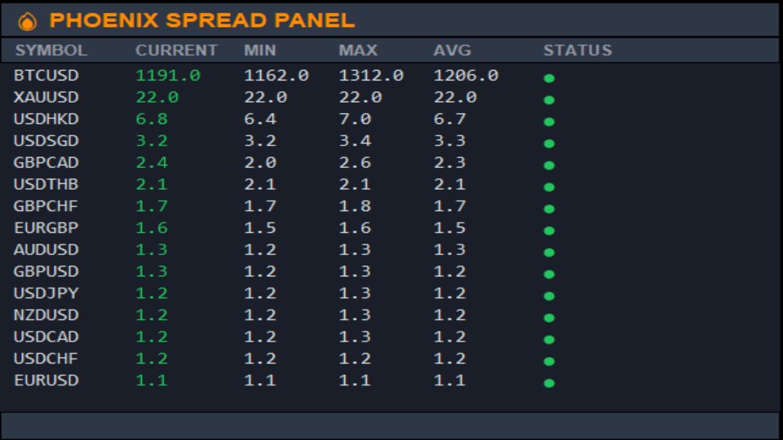This screenshot has width=783, height=440.
Task: Click the XAUUSD green status indicator
Action: pos(549,99)
